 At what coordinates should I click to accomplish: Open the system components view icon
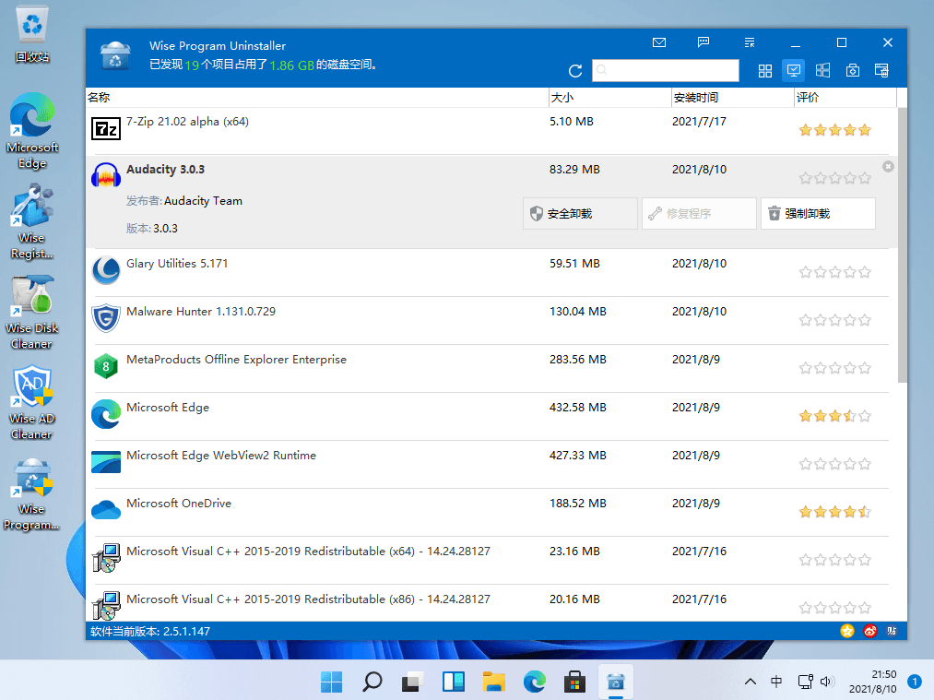coord(852,70)
